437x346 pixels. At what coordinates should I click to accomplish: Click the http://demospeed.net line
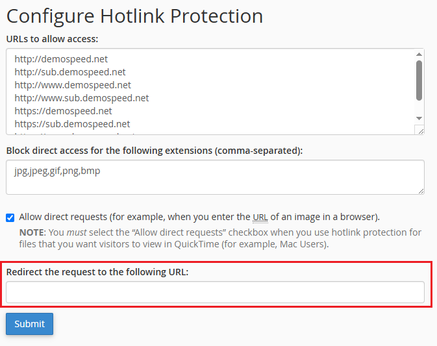(x=61, y=59)
